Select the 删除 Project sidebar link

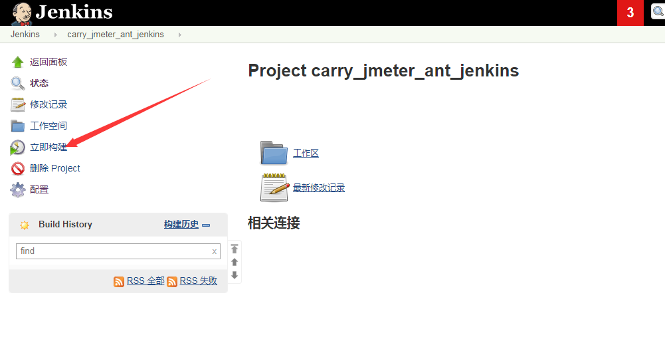click(x=54, y=168)
